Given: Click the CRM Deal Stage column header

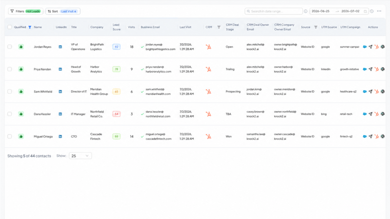Looking at the screenshot, I should 232,27.
